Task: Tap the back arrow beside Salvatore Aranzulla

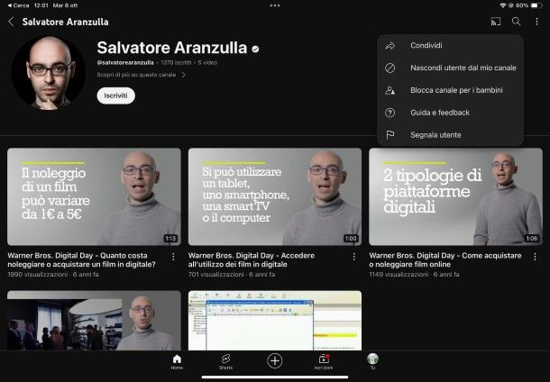Action: click(11, 22)
